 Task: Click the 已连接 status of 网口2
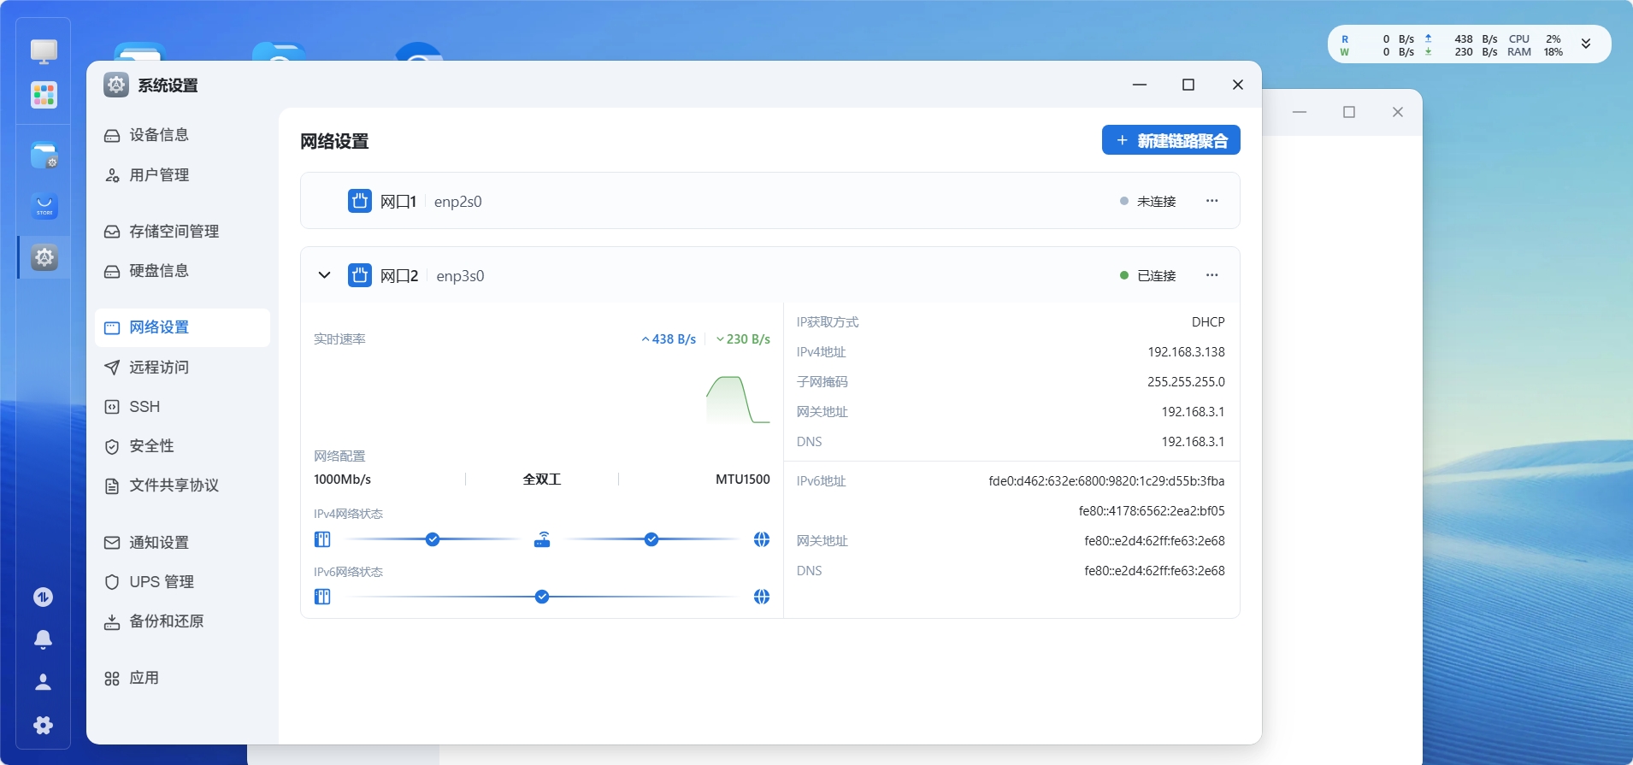click(1148, 275)
